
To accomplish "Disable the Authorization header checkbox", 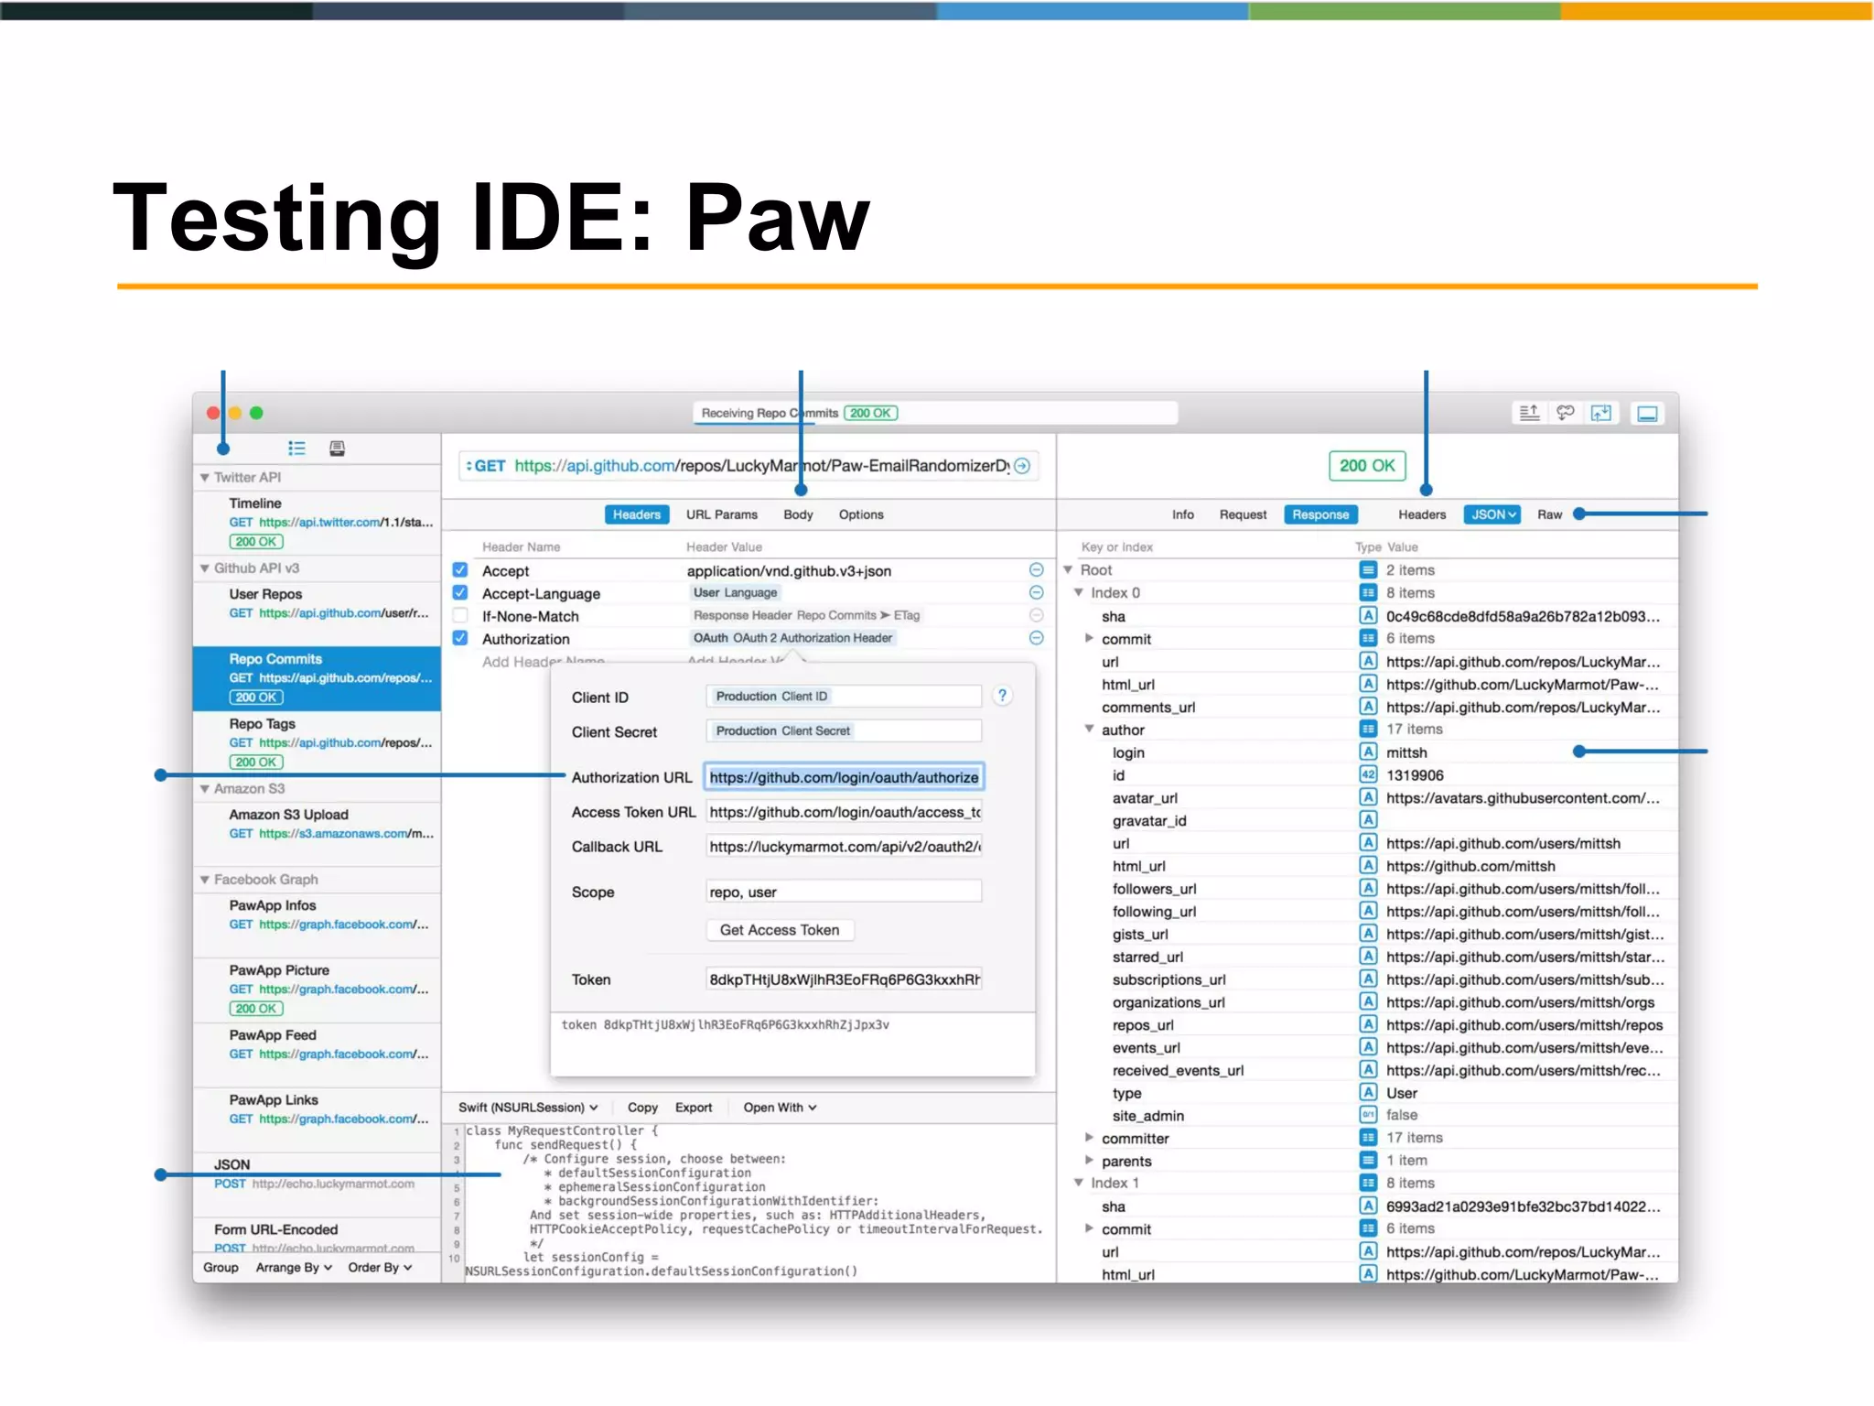I will click(460, 638).
